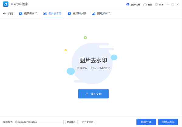
Task: Click the 登录/注册 link text
Action: tap(135, 5)
